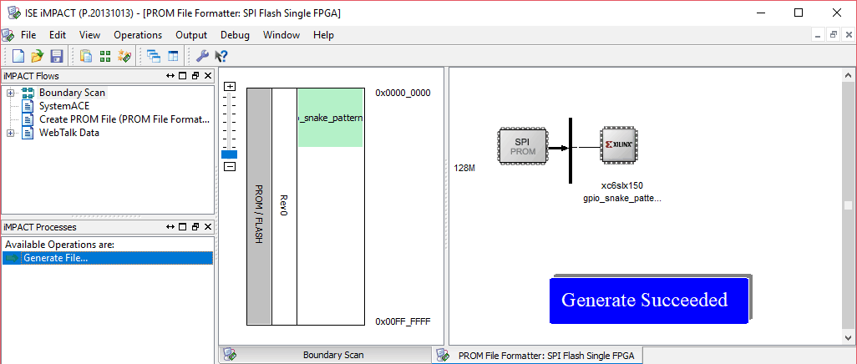Click the SPI PROM chip icon

(521, 146)
